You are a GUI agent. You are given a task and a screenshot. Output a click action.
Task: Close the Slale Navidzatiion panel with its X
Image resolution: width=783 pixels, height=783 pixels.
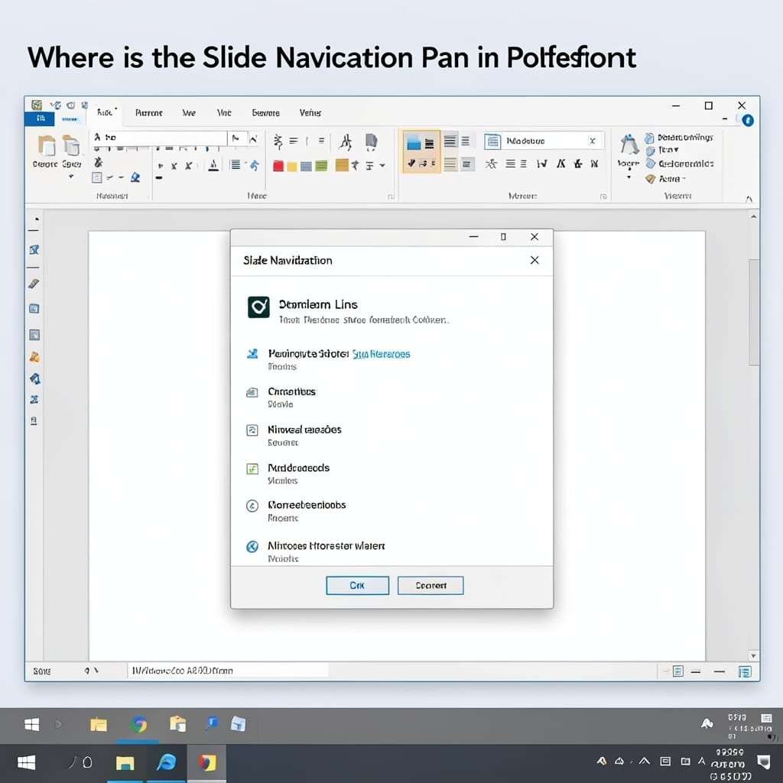pyautogui.click(x=534, y=260)
